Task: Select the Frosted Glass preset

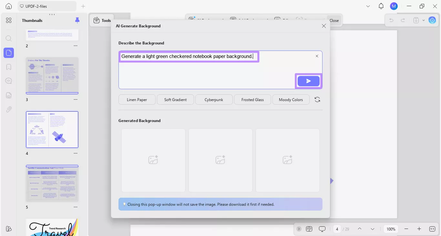Action: coord(252,99)
